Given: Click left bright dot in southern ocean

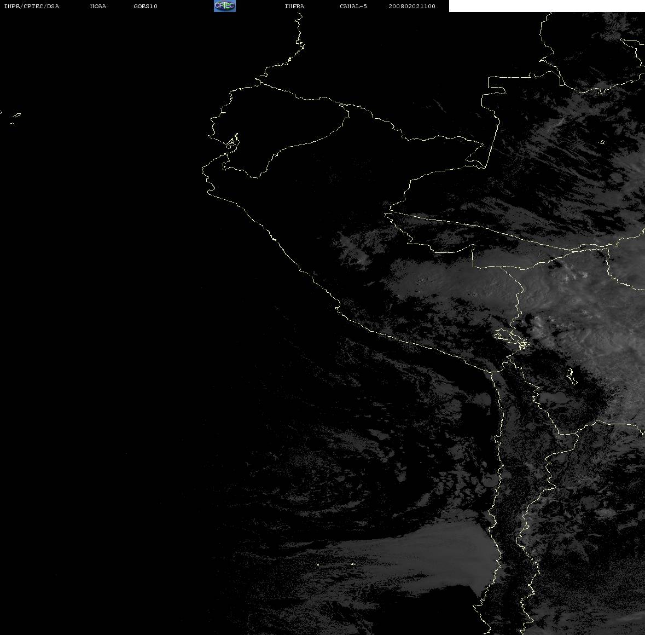Looking at the screenshot, I should tap(317, 564).
